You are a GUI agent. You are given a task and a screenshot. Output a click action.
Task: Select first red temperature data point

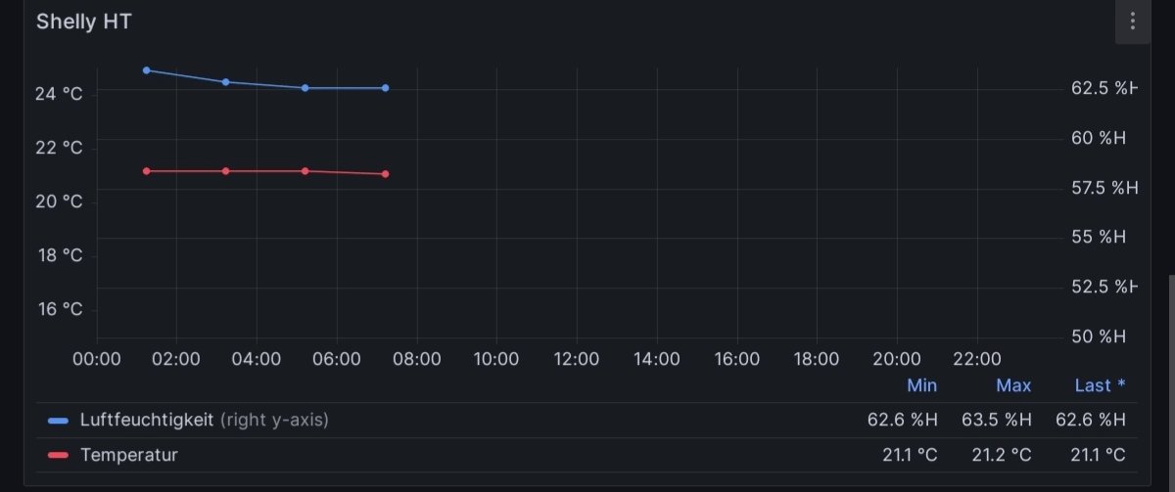(147, 171)
